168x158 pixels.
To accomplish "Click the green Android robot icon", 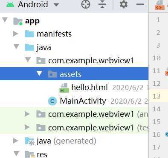I will 10,4.
